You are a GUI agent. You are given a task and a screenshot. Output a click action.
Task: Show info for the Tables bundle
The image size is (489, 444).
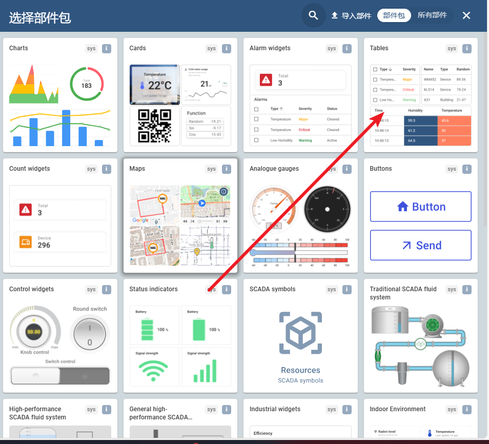coord(467,48)
